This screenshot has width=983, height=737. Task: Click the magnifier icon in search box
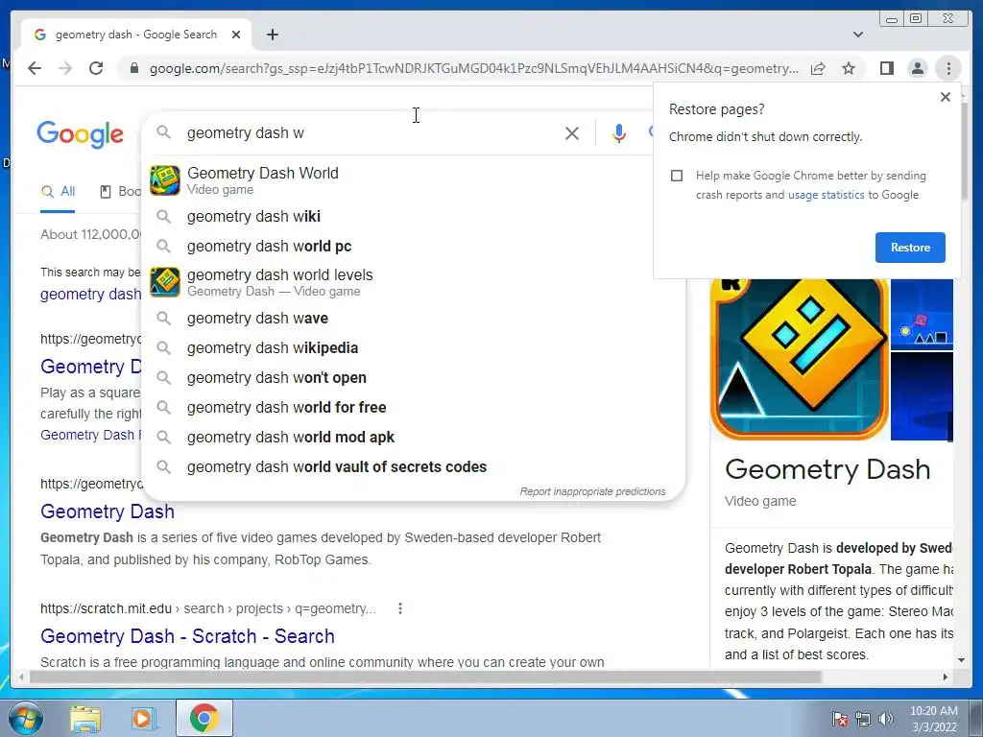coord(163,132)
